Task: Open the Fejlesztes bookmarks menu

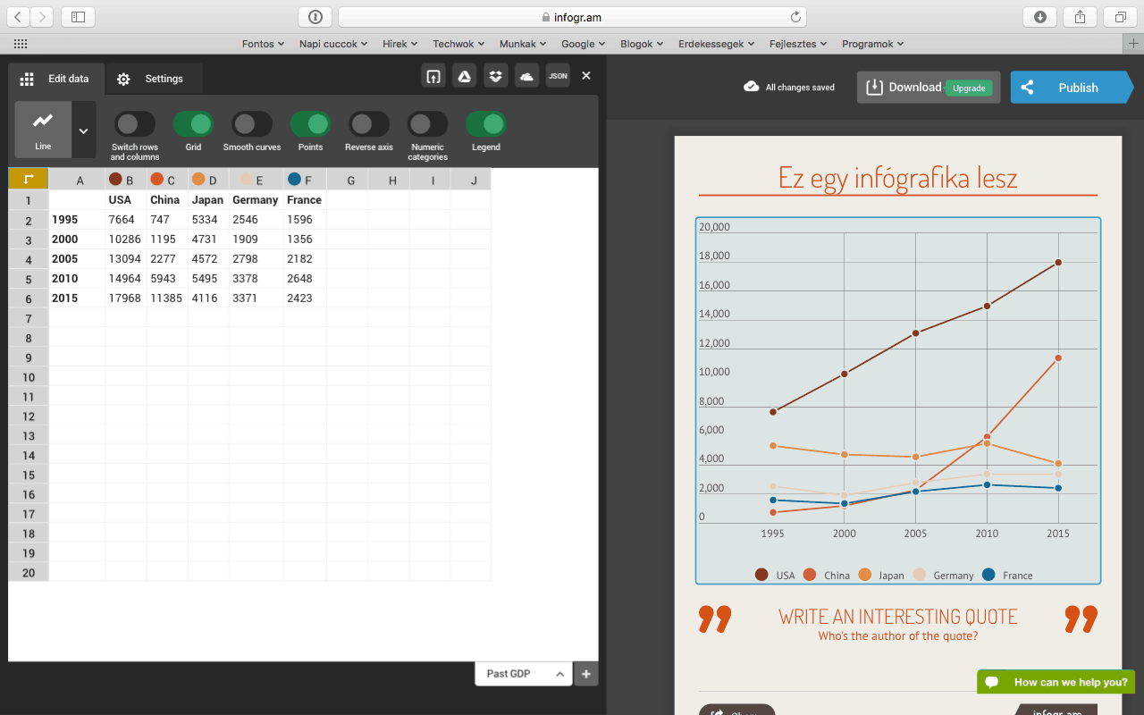Action: coord(798,44)
